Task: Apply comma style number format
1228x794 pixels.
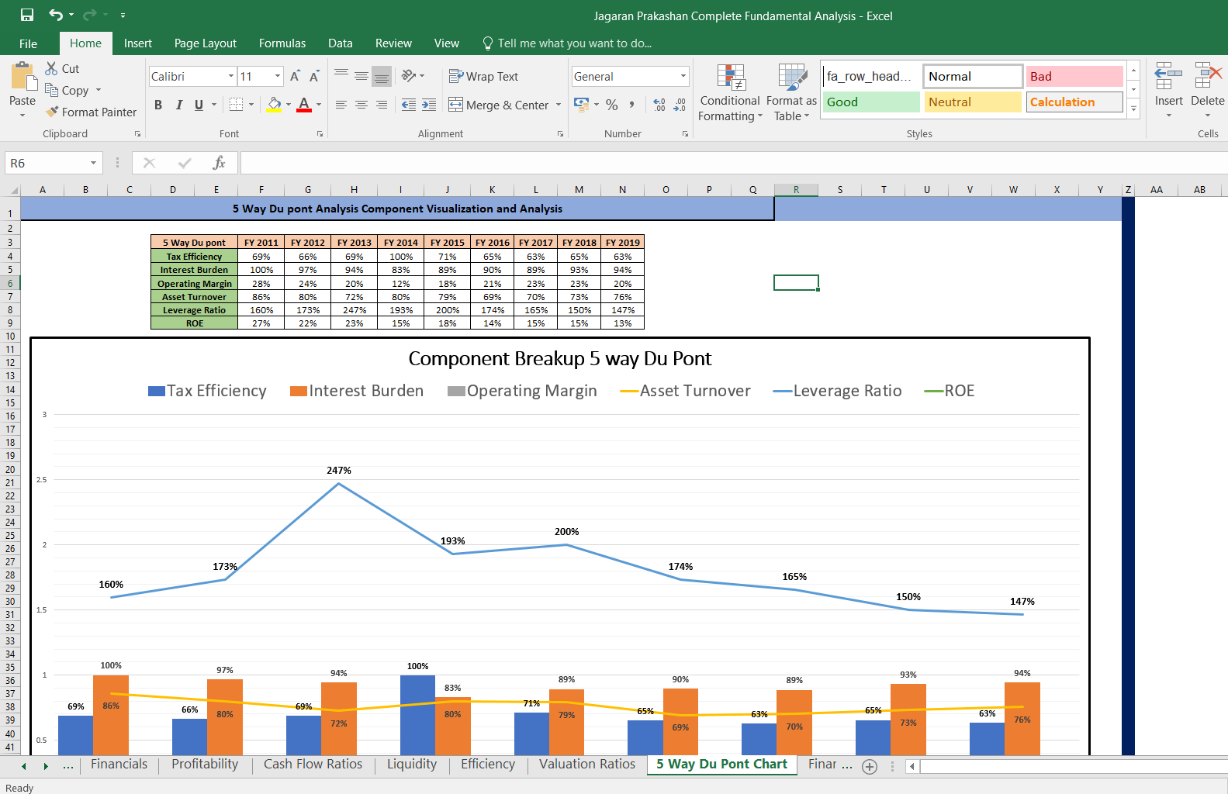Action: pyautogui.click(x=632, y=104)
